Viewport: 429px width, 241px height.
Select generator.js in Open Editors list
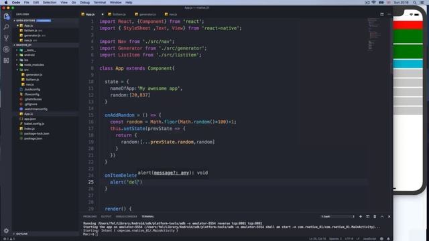pyautogui.click(x=32, y=35)
